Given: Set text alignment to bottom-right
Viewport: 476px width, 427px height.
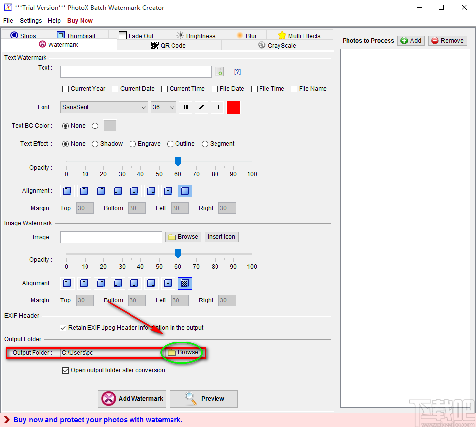Looking at the screenshot, I should pos(151,191).
